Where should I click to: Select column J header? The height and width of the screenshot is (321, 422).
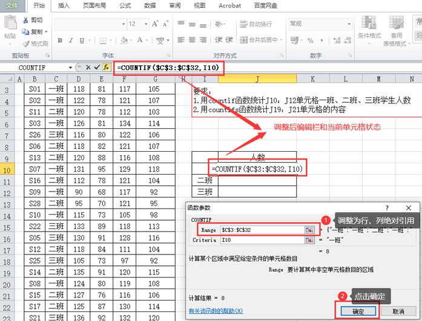(x=257, y=79)
